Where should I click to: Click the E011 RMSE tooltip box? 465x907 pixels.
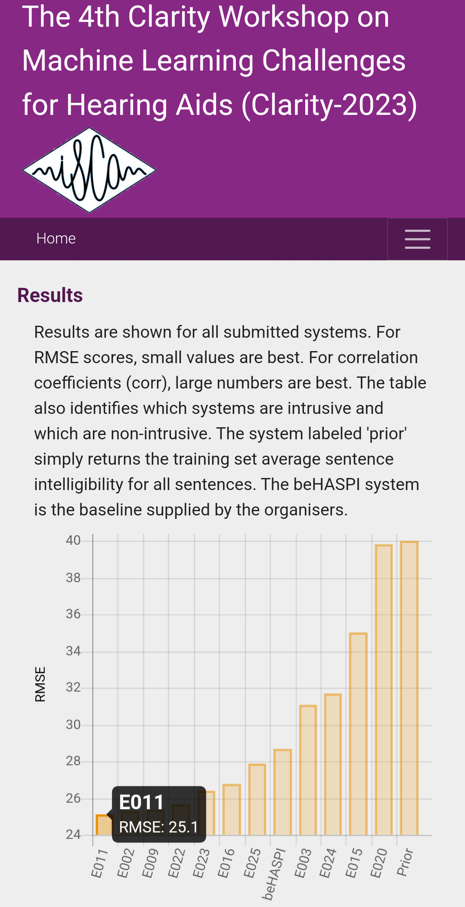click(x=159, y=814)
